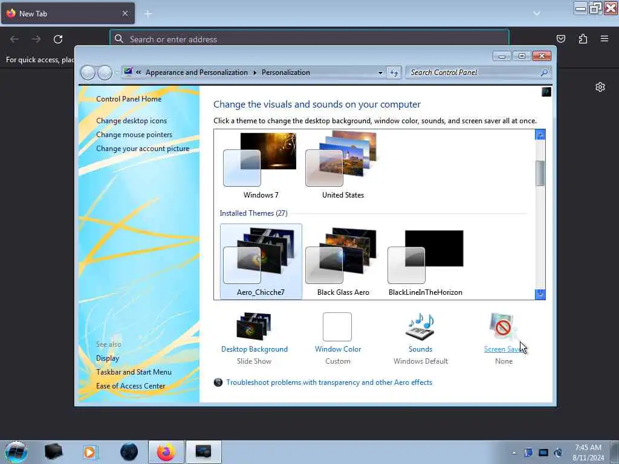This screenshot has height=464, width=619.
Task: Open the Firefox hamburger menu
Action: click(x=604, y=39)
